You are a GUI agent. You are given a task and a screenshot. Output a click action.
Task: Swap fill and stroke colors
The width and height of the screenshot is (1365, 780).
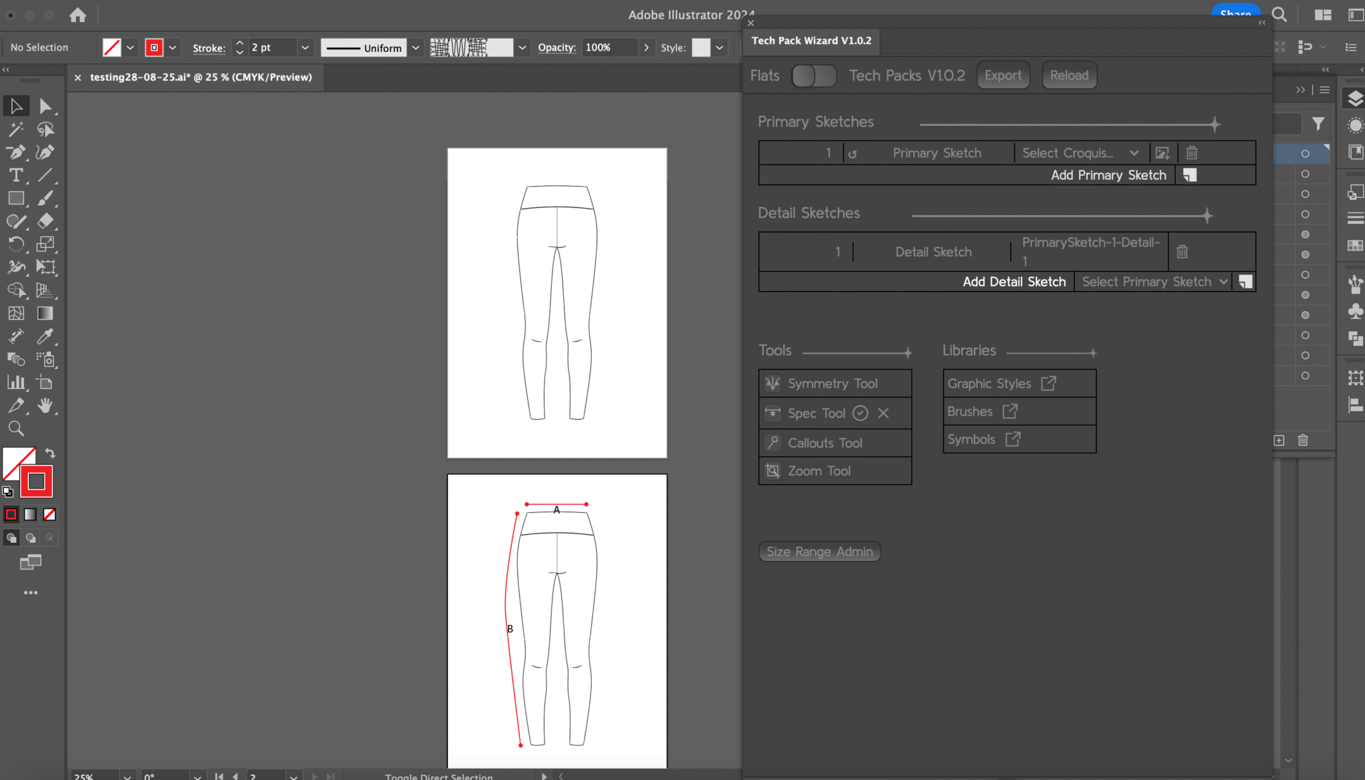coord(50,453)
